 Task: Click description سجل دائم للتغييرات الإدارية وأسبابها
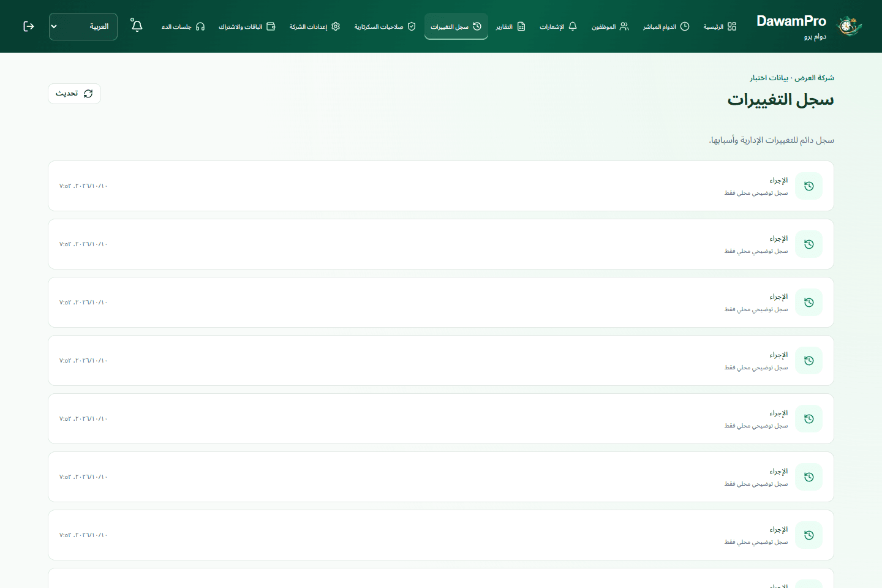772,140
